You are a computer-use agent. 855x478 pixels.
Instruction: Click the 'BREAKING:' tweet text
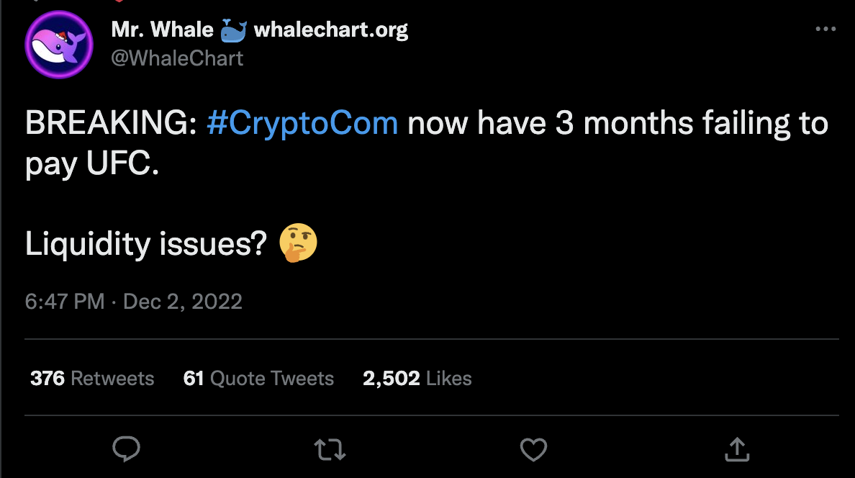(112, 123)
